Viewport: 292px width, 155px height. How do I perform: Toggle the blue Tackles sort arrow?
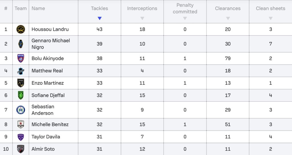pos(100,18)
